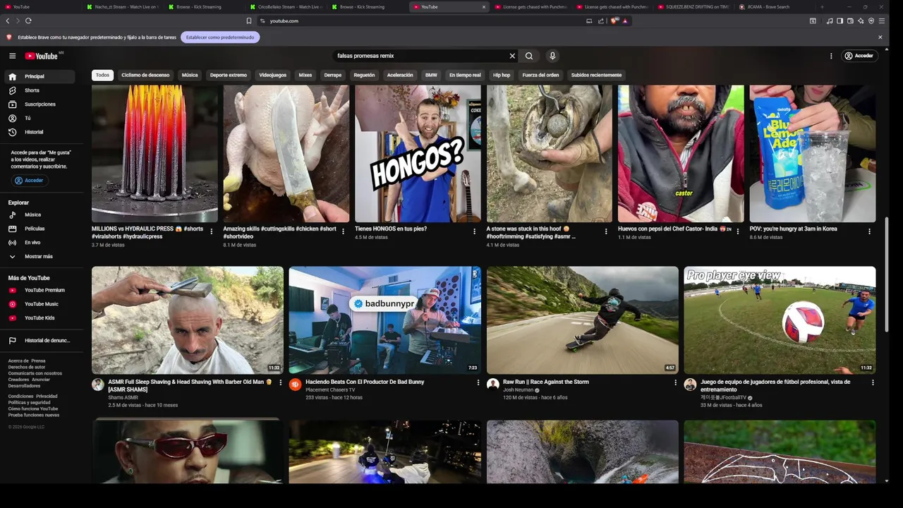Open YouTube Kids from sidebar
Screen dimensions: 903x508
[40, 318]
